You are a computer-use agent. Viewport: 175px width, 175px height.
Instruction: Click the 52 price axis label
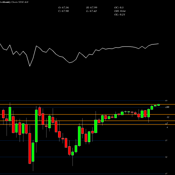click(166, 157)
